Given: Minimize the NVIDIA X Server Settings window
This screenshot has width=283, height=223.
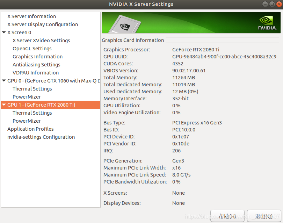Looking at the screenshot, I should click(265, 4).
